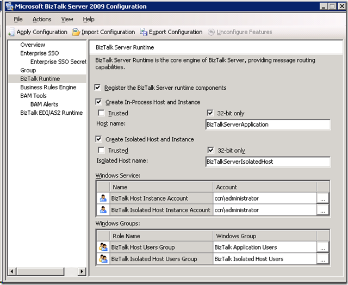This screenshot has width=348, height=285.
Task: Click Apply Configuration label
Action: point(42,32)
